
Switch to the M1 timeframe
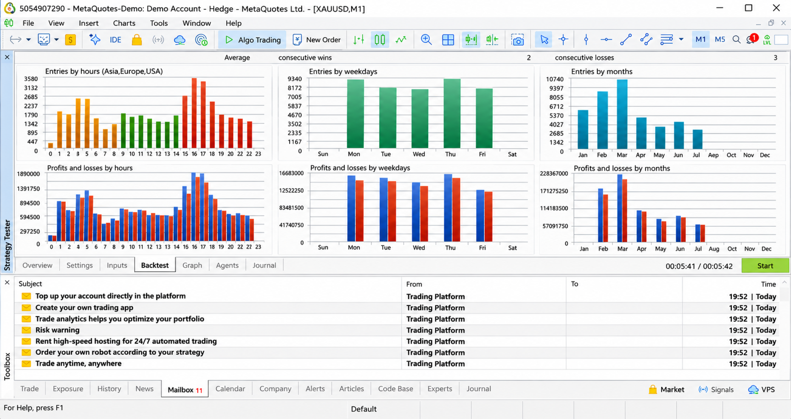[x=701, y=40]
